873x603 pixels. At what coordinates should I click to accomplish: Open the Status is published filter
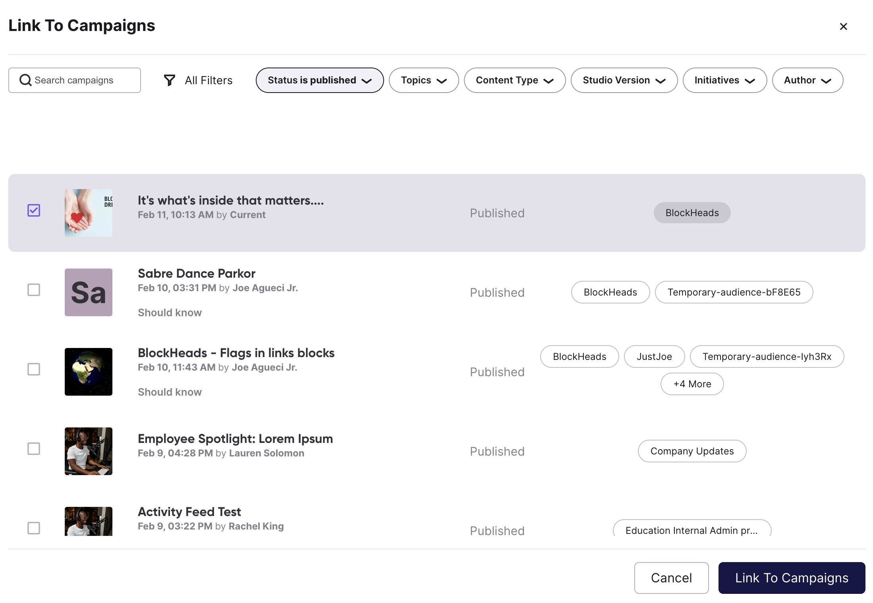pos(319,80)
